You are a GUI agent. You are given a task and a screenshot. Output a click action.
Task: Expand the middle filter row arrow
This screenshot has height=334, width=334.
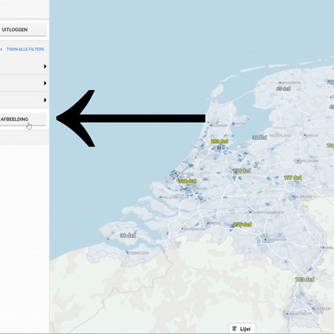pos(45,83)
